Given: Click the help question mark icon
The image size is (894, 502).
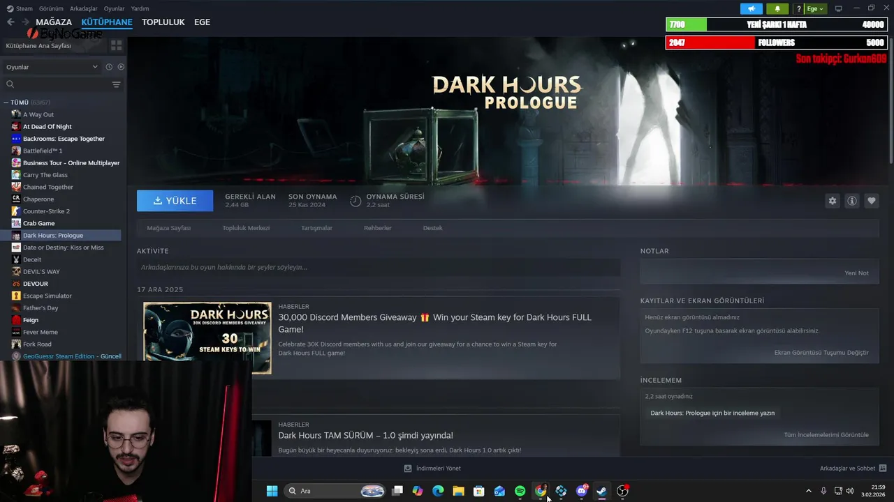Looking at the screenshot, I should pyautogui.click(x=798, y=9).
